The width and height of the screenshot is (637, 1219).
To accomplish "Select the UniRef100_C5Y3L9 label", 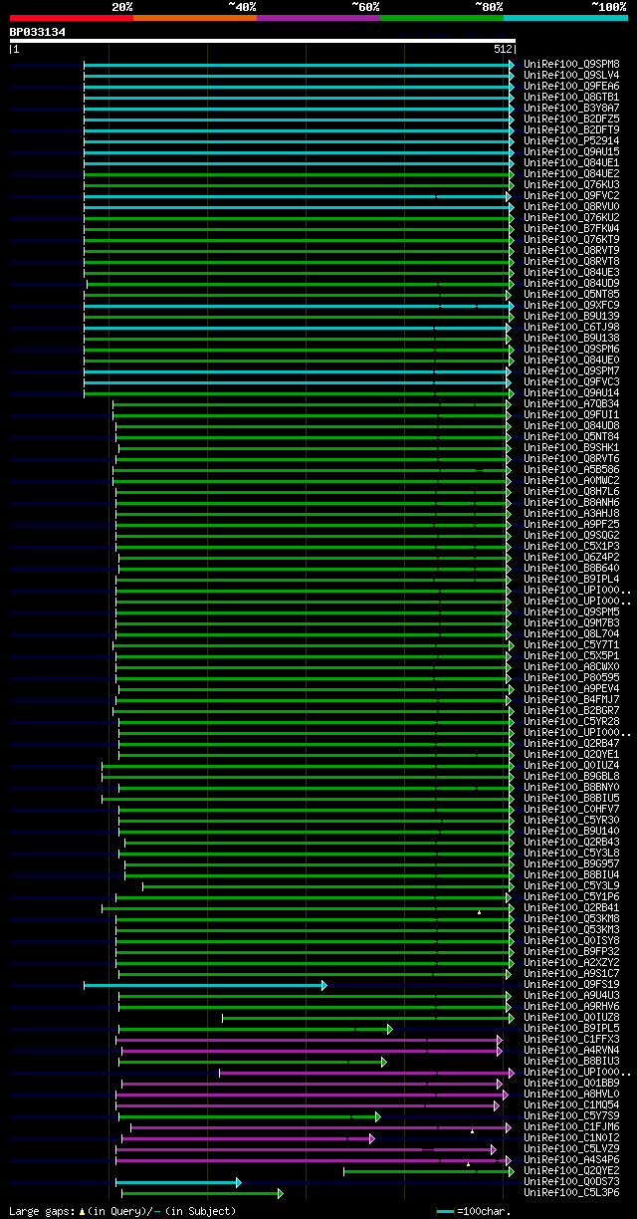I will (571, 885).
